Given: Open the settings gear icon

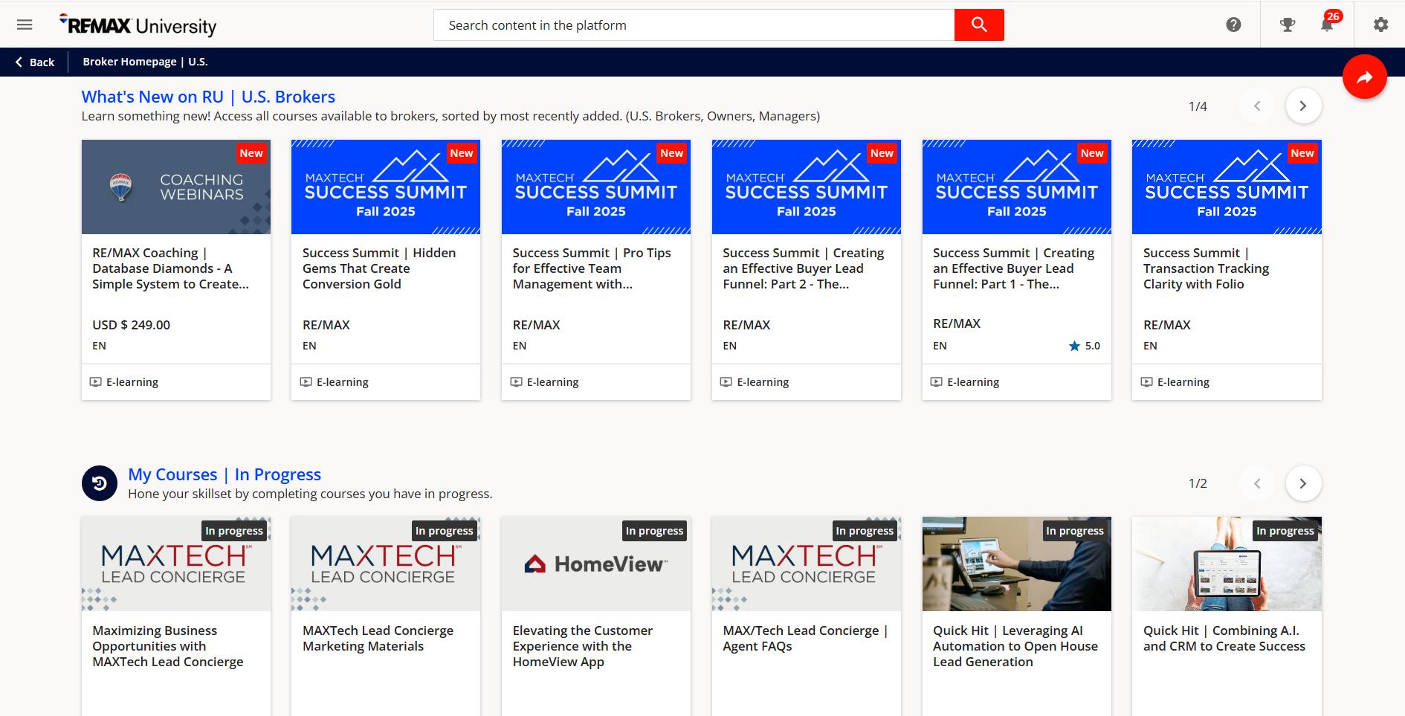Looking at the screenshot, I should (1380, 25).
